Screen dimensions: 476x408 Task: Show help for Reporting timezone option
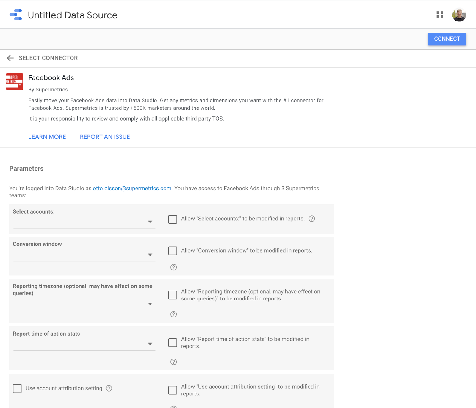tap(174, 314)
